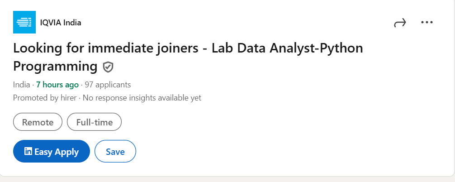Click the IQVIA company logo
Viewport: 455px width, 182px height.
pos(24,22)
